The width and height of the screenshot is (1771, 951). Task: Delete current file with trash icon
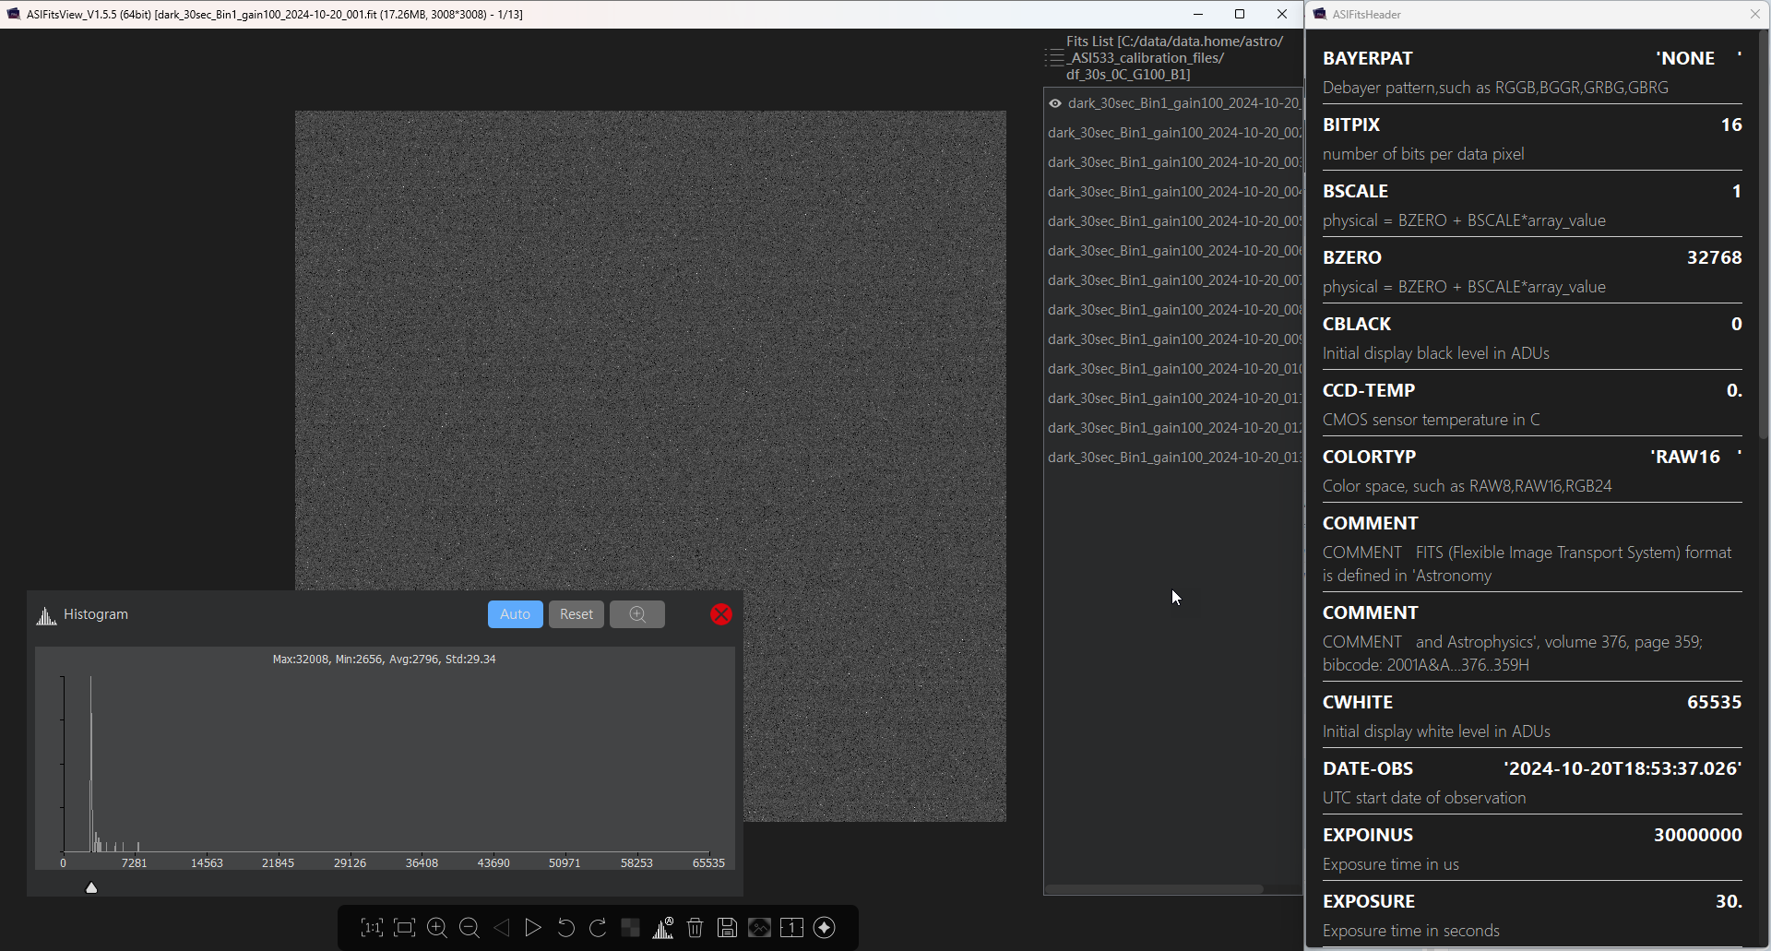[695, 928]
